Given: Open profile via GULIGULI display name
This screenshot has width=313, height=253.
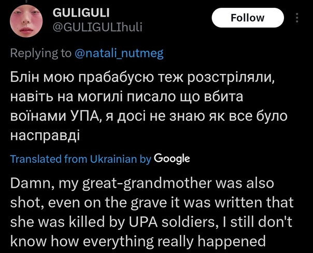Looking at the screenshot, I should (81, 13).
